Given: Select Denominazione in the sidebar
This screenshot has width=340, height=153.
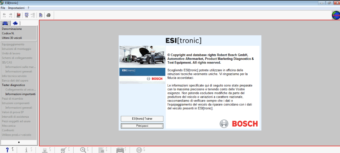Looking at the screenshot, I should tap(12, 29).
